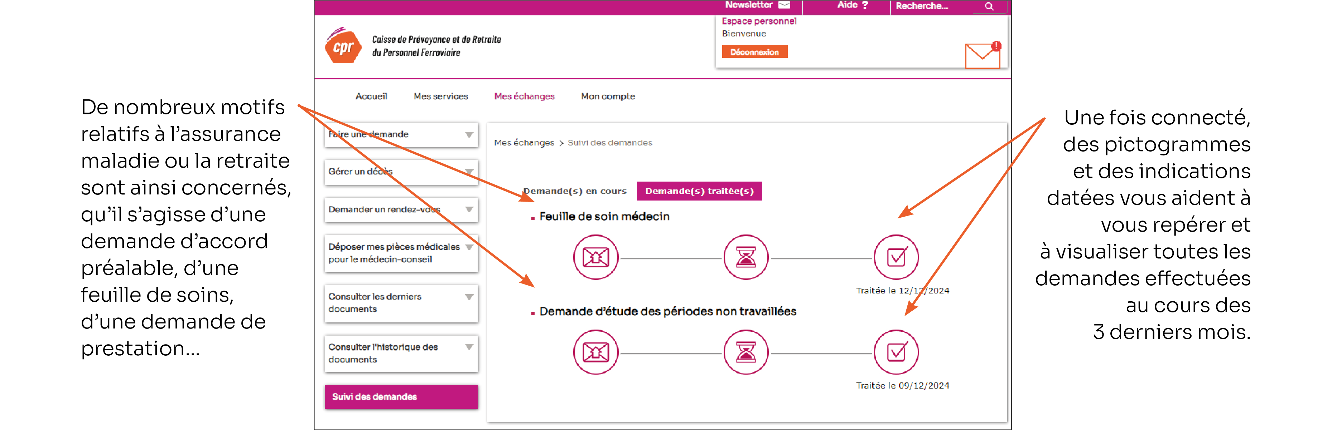Click sent-mail icon under Demande d'étude des périodes
This screenshot has width=1332, height=430.
pyautogui.click(x=596, y=352)
